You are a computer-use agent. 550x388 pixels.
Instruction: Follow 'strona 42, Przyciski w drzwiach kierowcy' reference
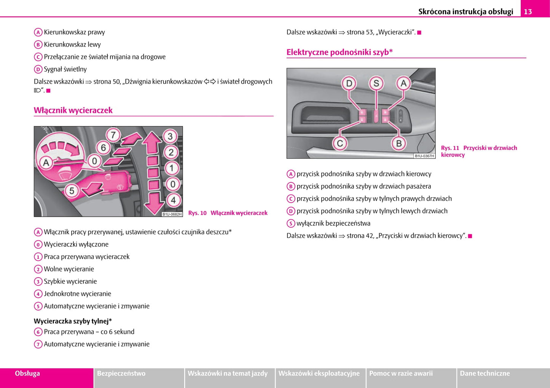(x=406, y=236)
